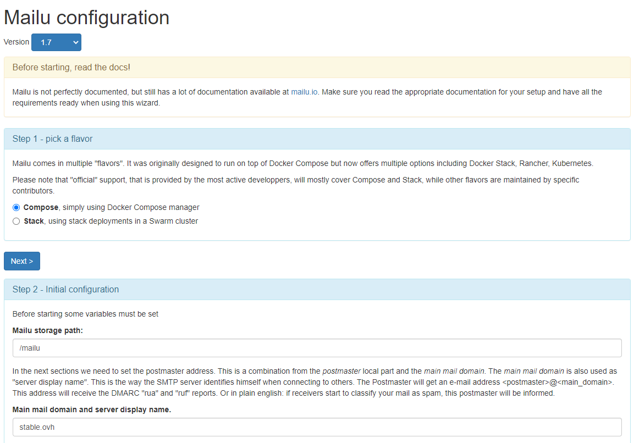Click the 'Step 2 - Initial configuration' header
This screenshot has width=634, height=443.
[65, 289]
